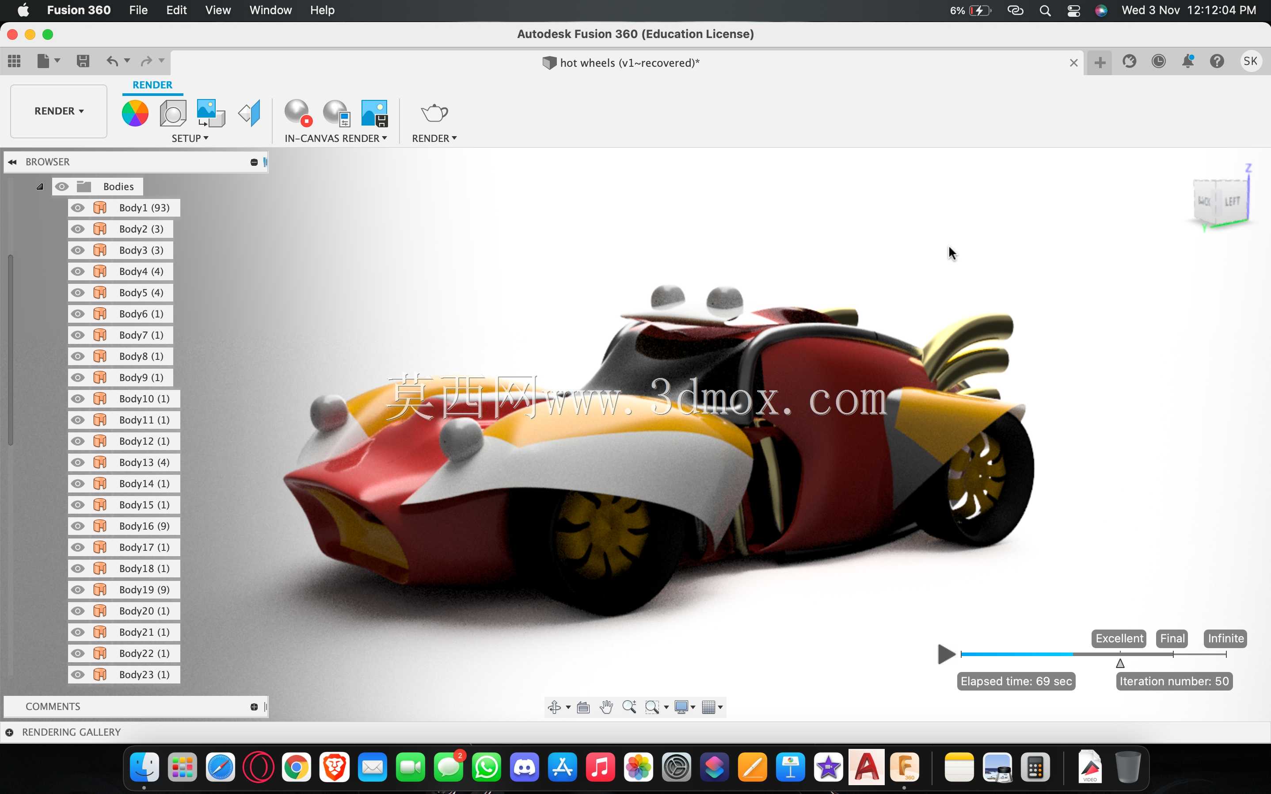1271x794 pixels.
Task: Open the extensions icon in tab bar
Action: coord(1129,61)
